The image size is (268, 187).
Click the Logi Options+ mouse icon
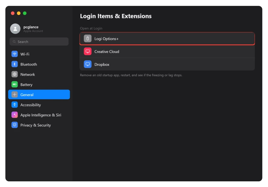[x=87, y=39]
